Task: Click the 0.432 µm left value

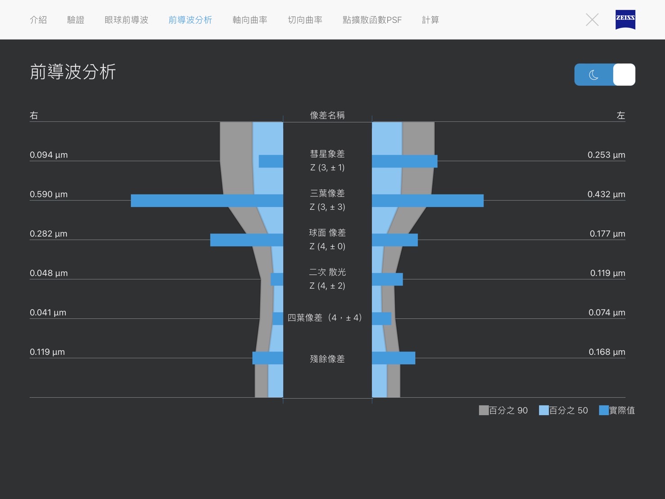Action: point(606,194)
